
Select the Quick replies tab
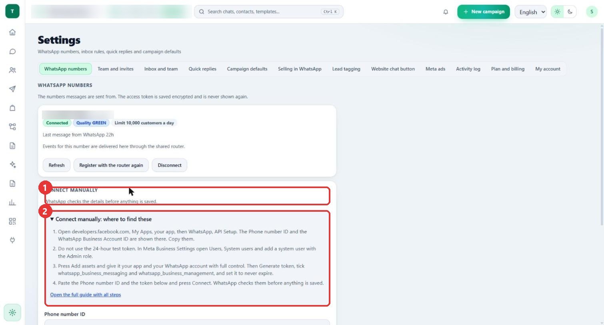[202, 69]
